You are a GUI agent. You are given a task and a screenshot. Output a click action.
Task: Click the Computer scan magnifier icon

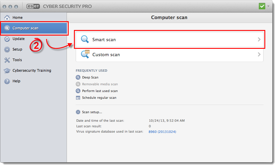(x=7, y=28)
